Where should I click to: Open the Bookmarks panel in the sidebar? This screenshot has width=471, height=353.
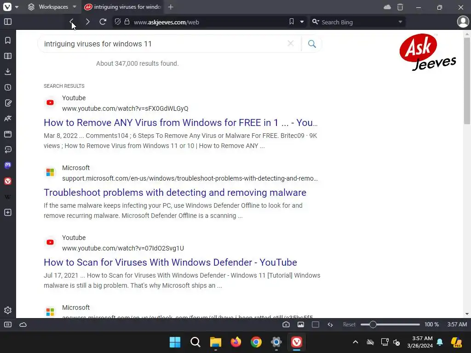tap(8, 40)
